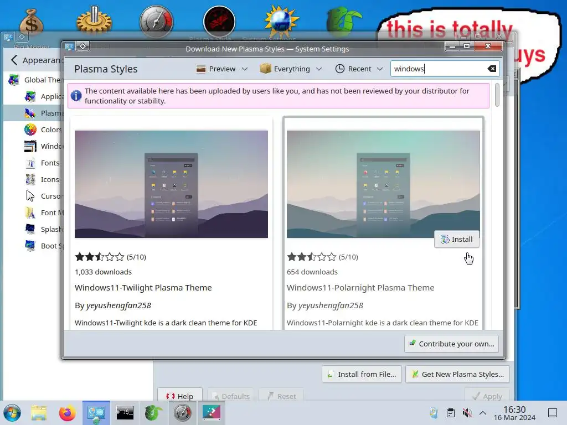Select Font Management icon in sidebar
The image size is (567, 425).
30,213
